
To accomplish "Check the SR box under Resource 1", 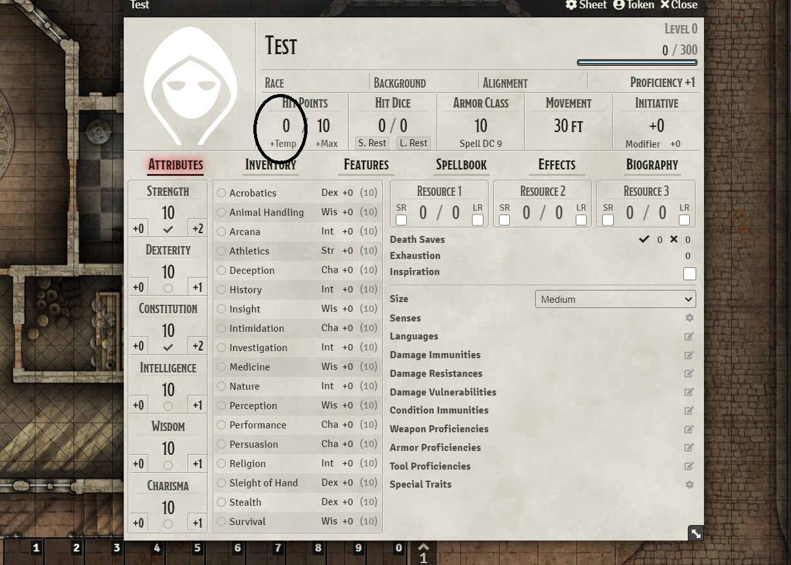I will [401, 219].
